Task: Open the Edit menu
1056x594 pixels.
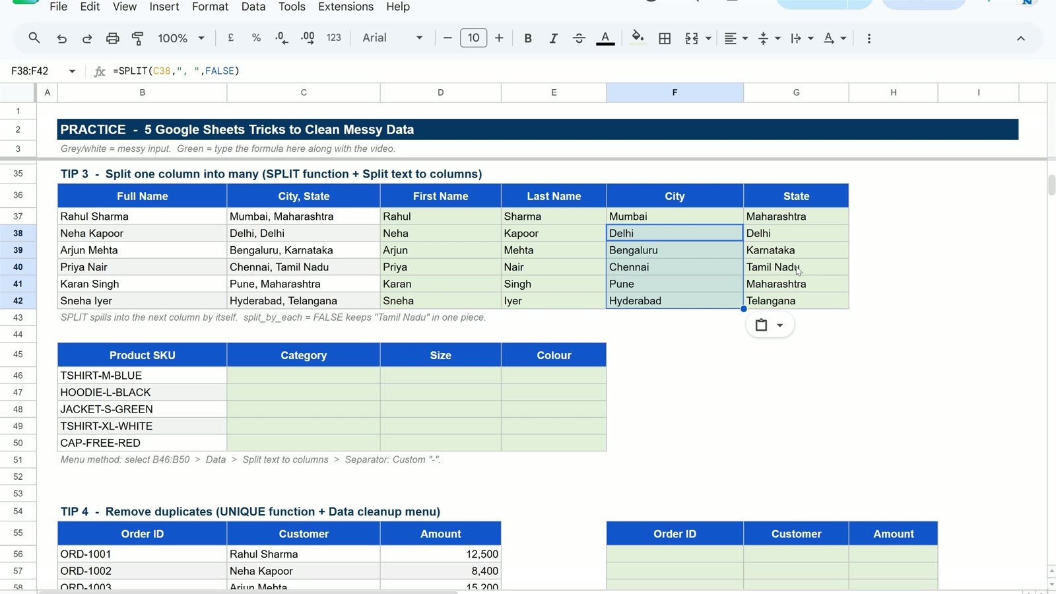Action: 90,7
